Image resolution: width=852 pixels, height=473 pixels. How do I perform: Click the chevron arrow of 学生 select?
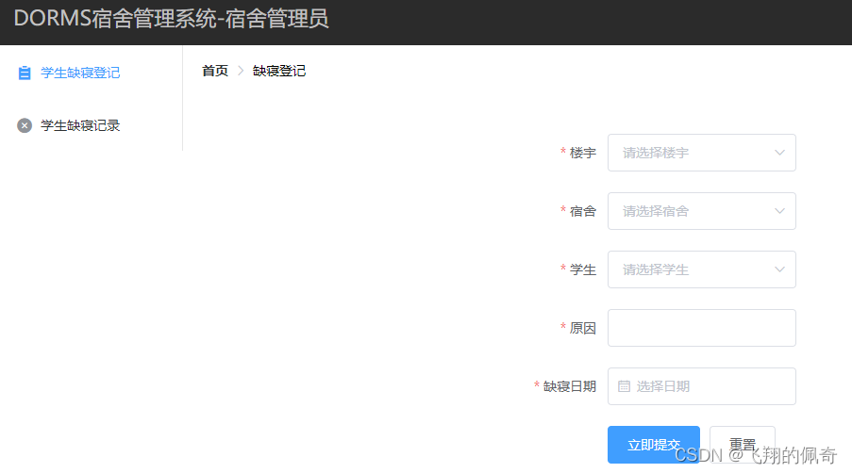pyautogui.click(x=779, y=269)
